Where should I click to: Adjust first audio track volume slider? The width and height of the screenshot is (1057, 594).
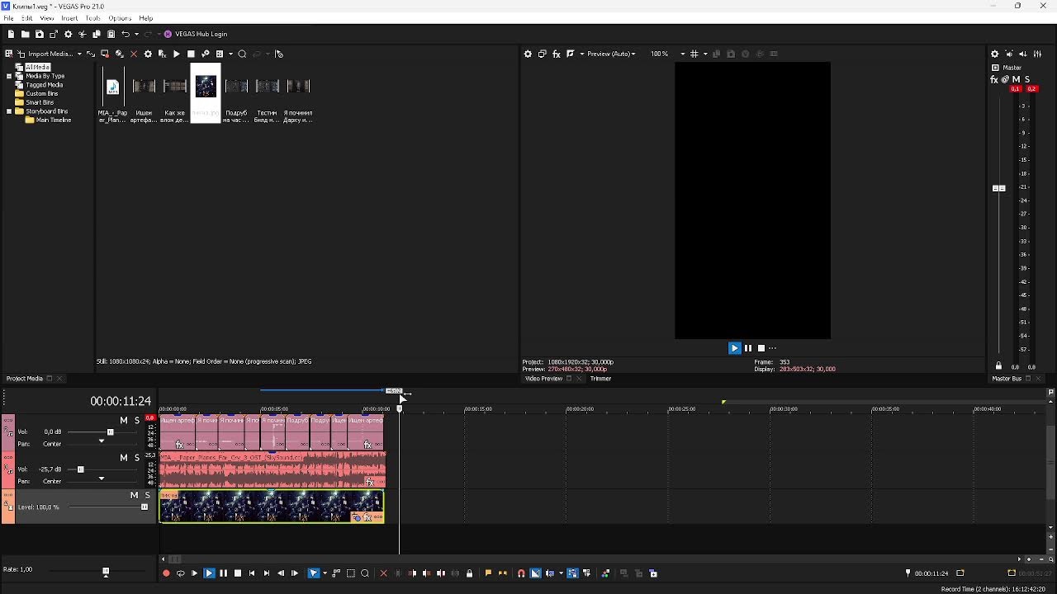(110, 432)
